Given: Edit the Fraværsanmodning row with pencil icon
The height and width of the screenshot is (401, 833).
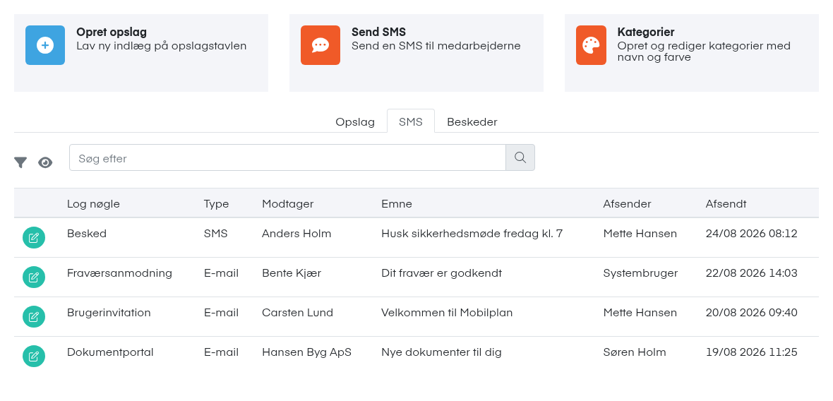Looking at the screenshot, I should pyautogui.click(x=33, y=277).
